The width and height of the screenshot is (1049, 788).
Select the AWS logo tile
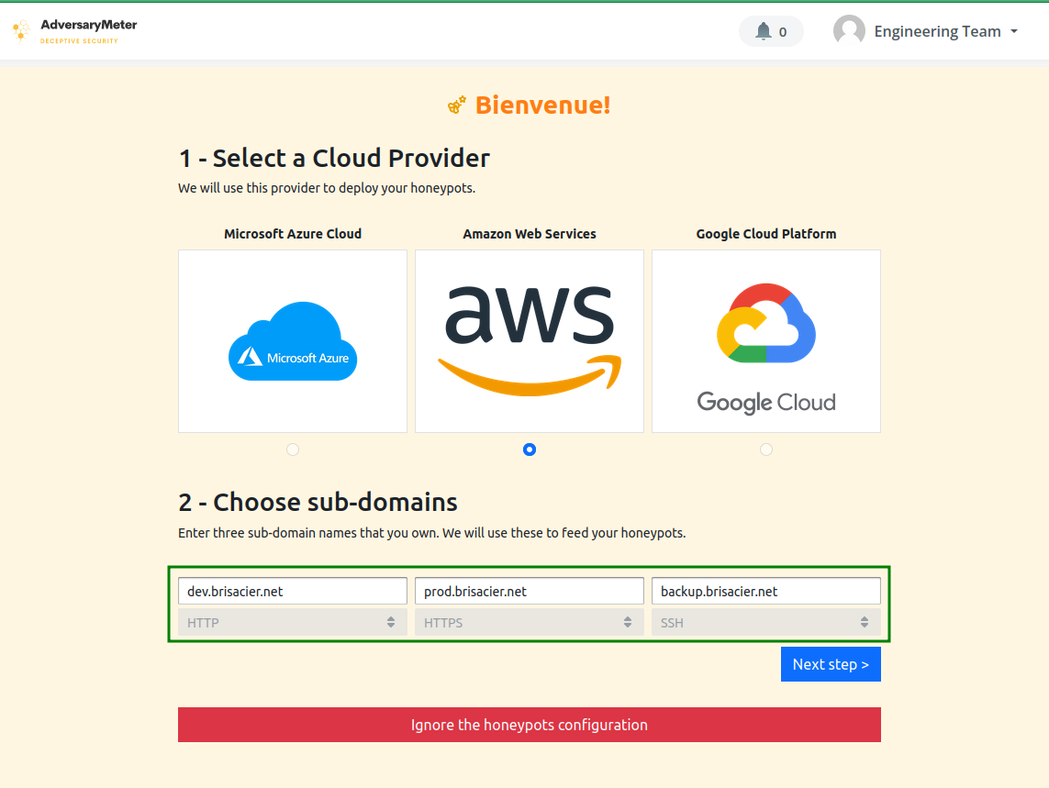pos(530,341)
